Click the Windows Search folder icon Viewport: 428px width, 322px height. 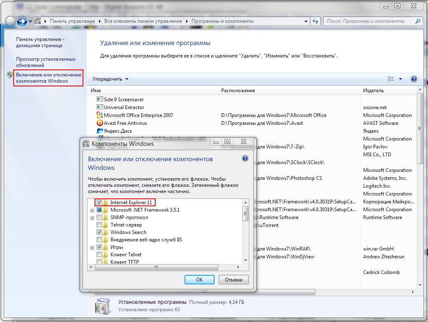click(x=105, y=232)
